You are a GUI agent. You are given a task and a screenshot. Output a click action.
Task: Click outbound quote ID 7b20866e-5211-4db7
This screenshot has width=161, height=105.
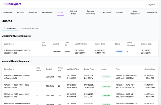(x=17, y=52)
